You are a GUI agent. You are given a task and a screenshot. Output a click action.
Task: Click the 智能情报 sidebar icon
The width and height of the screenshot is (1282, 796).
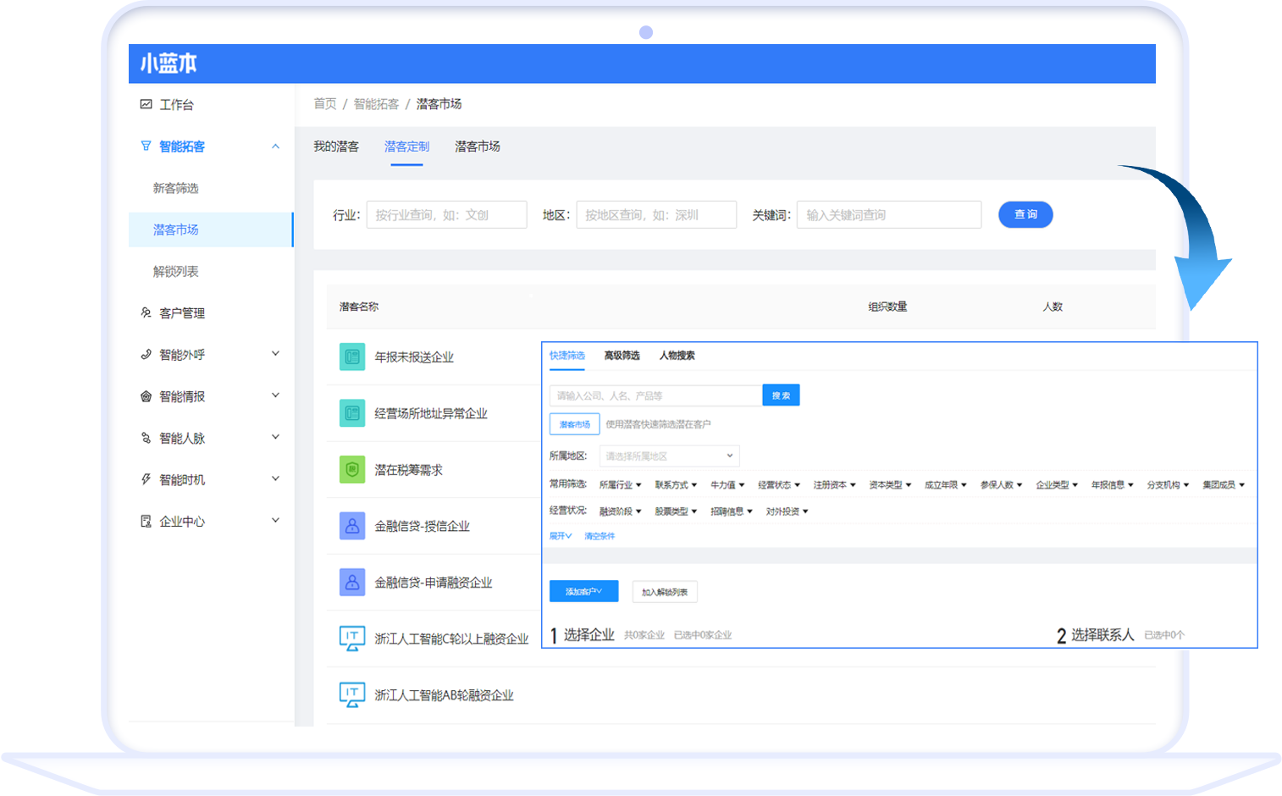tap(146, 395)
